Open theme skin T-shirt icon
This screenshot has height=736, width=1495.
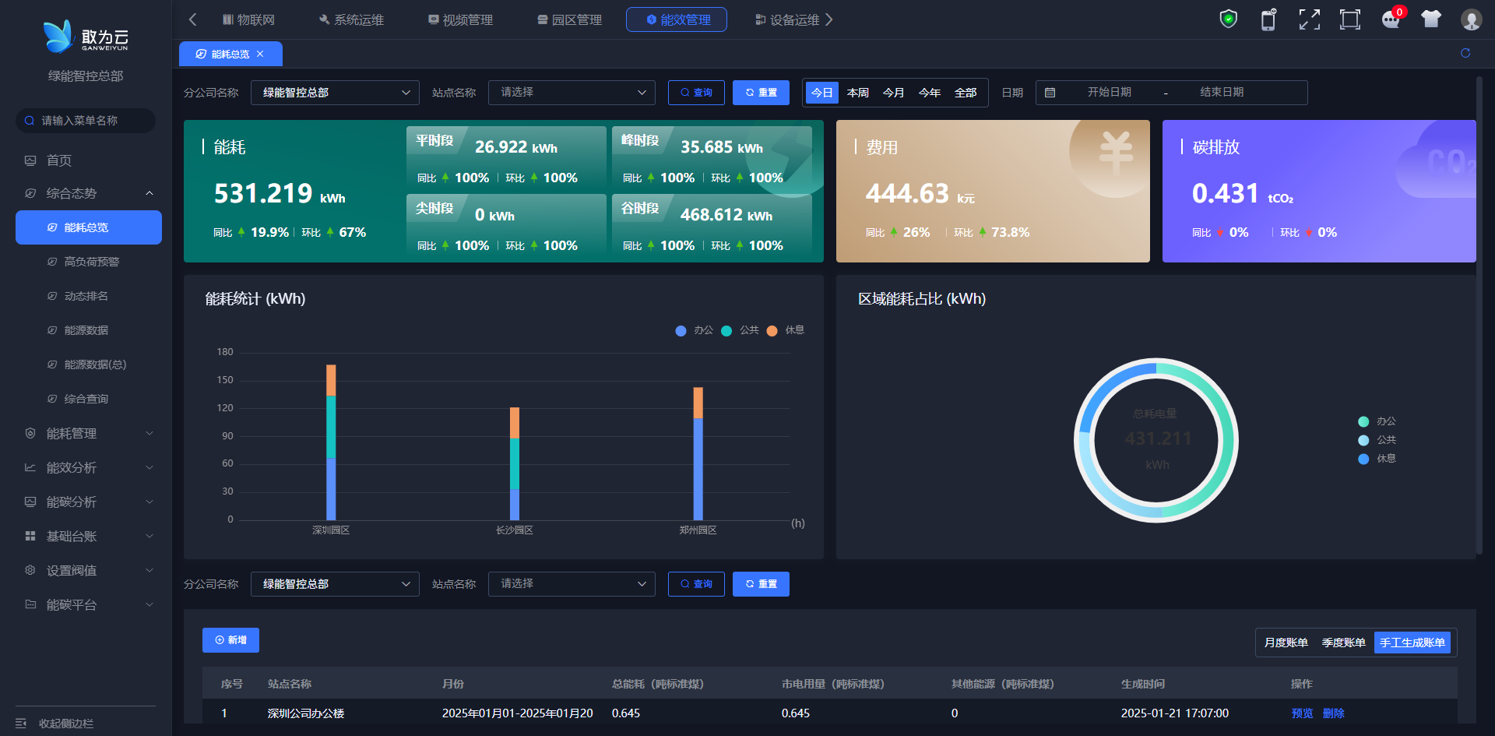pos(1430,19)
